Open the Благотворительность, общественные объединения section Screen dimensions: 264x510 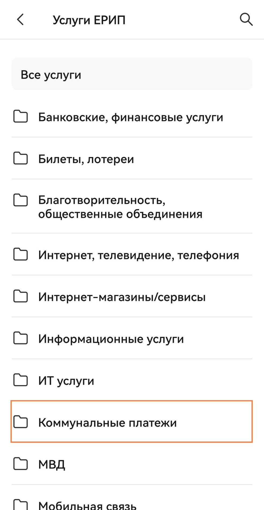[x=120, y=207]
